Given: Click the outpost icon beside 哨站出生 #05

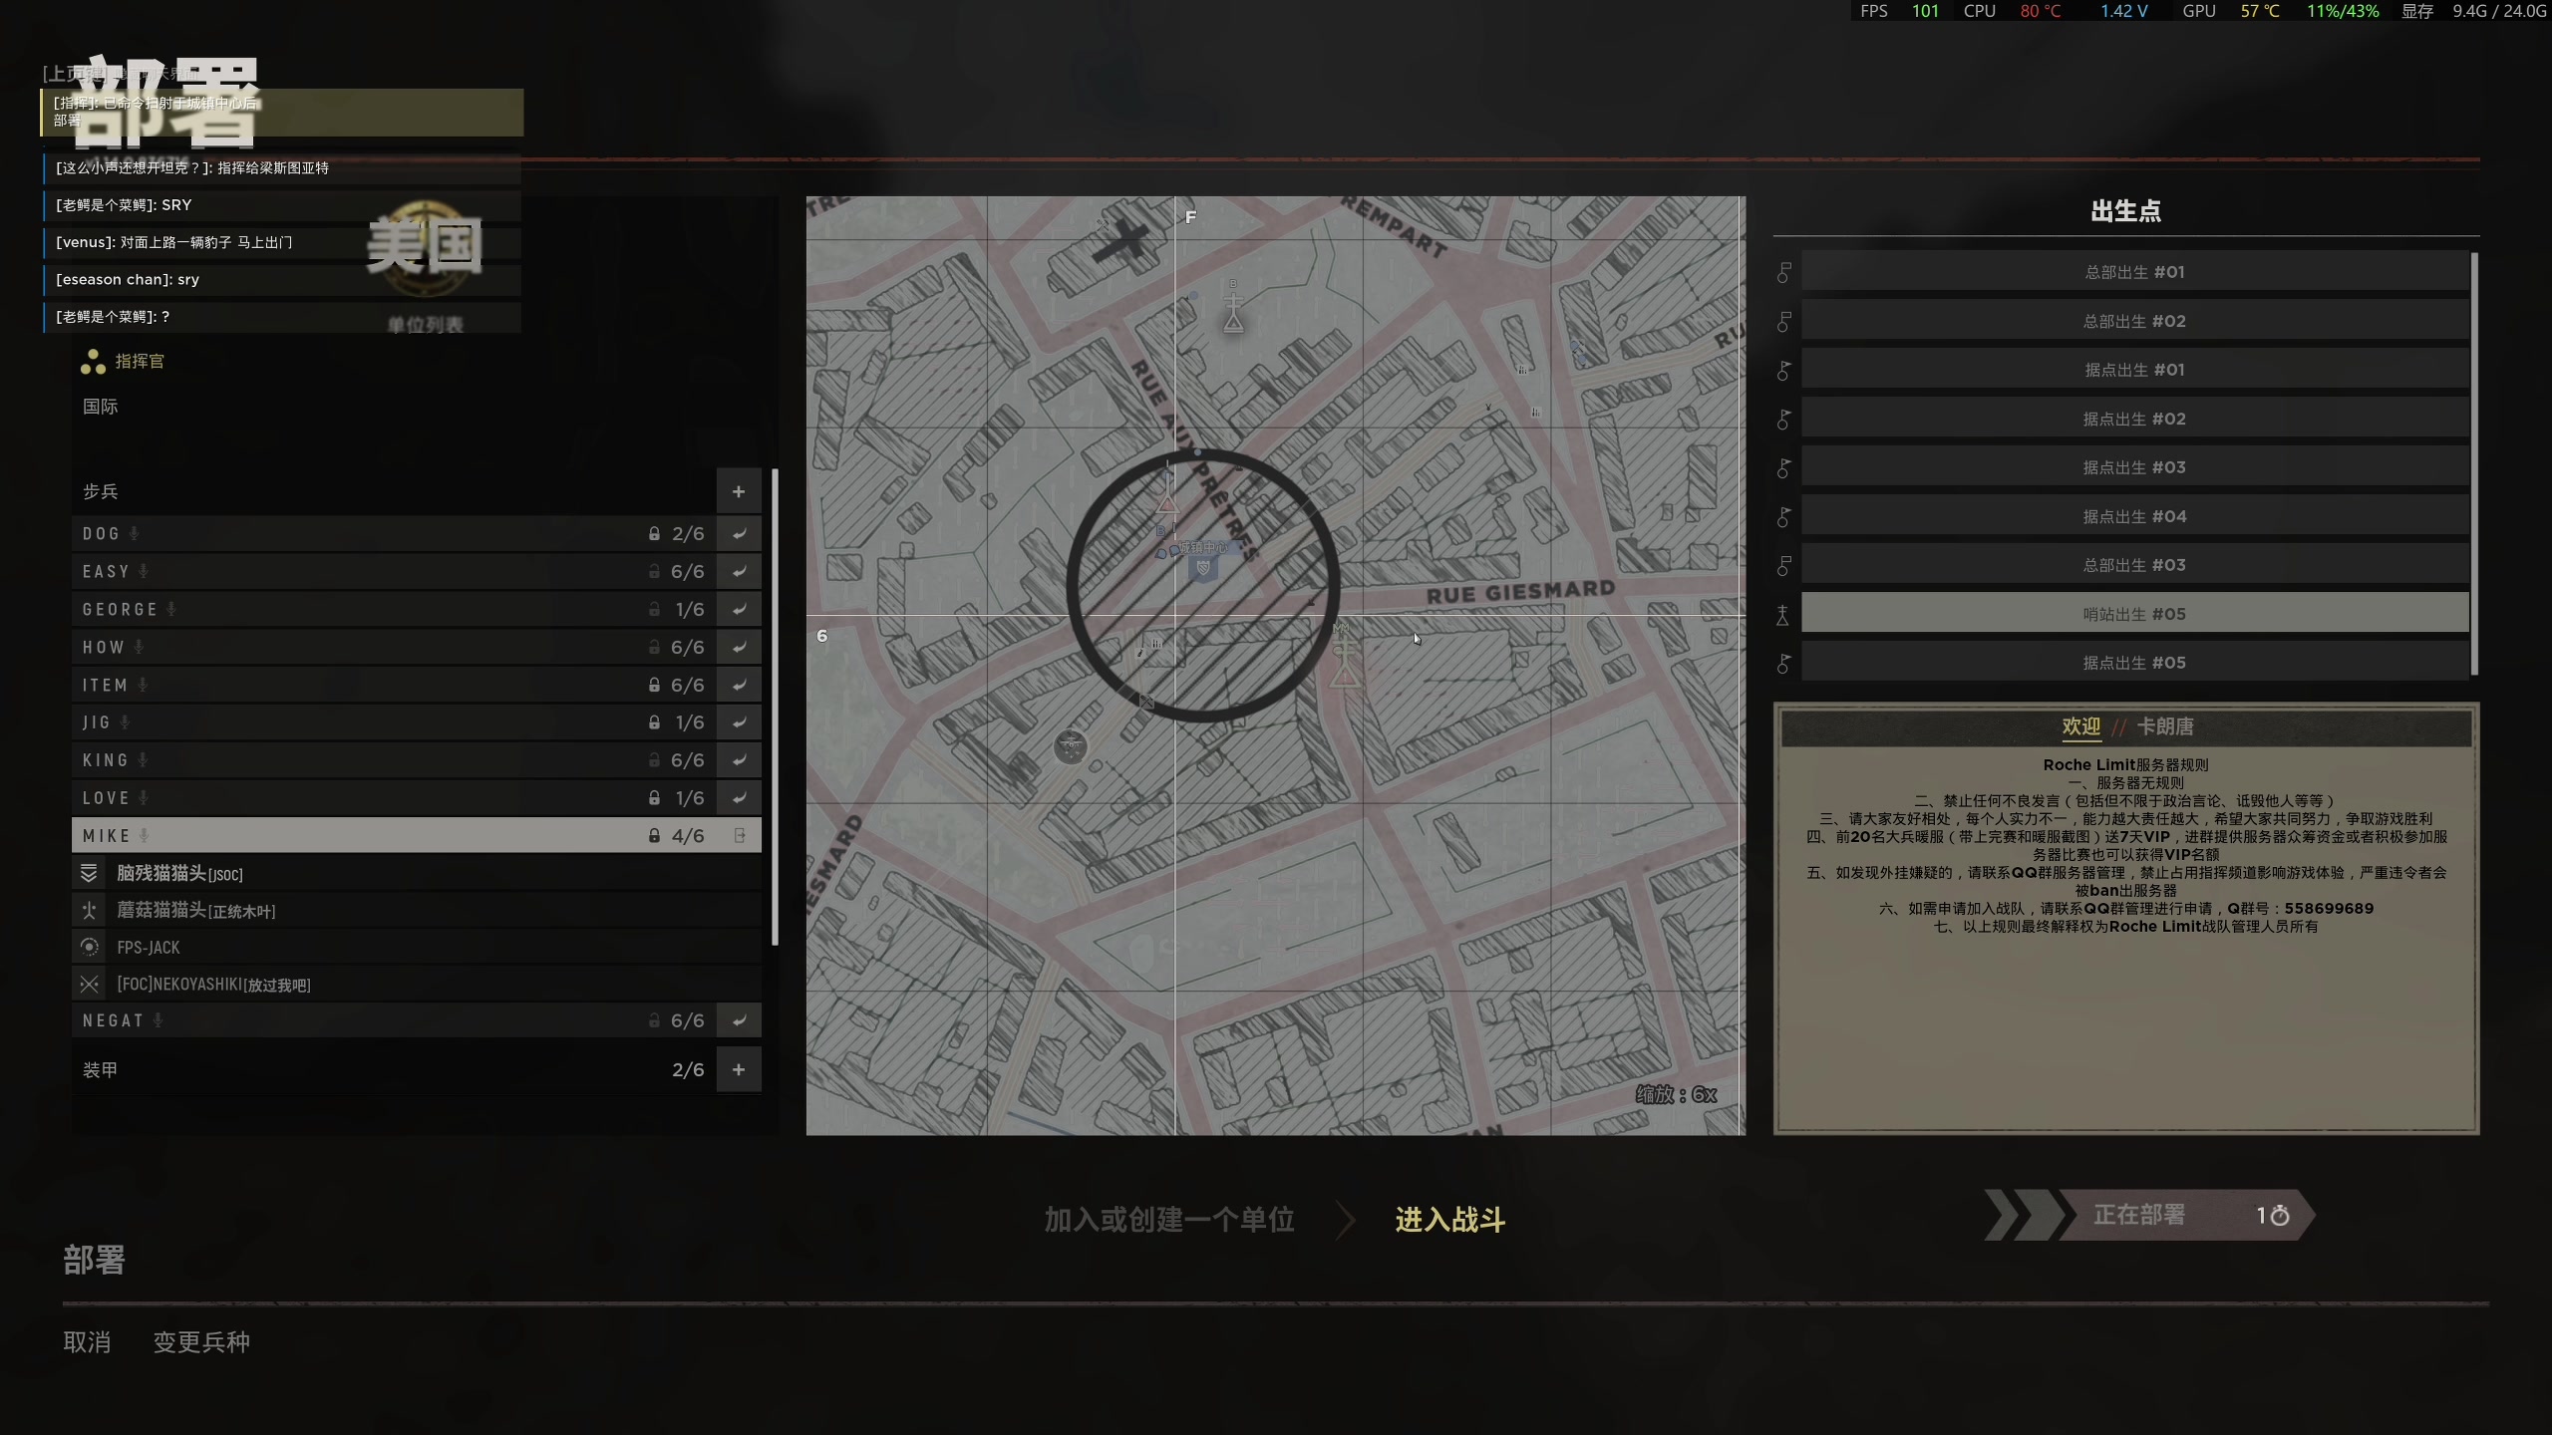Looking at the screenshot, I should (1782, 615).
